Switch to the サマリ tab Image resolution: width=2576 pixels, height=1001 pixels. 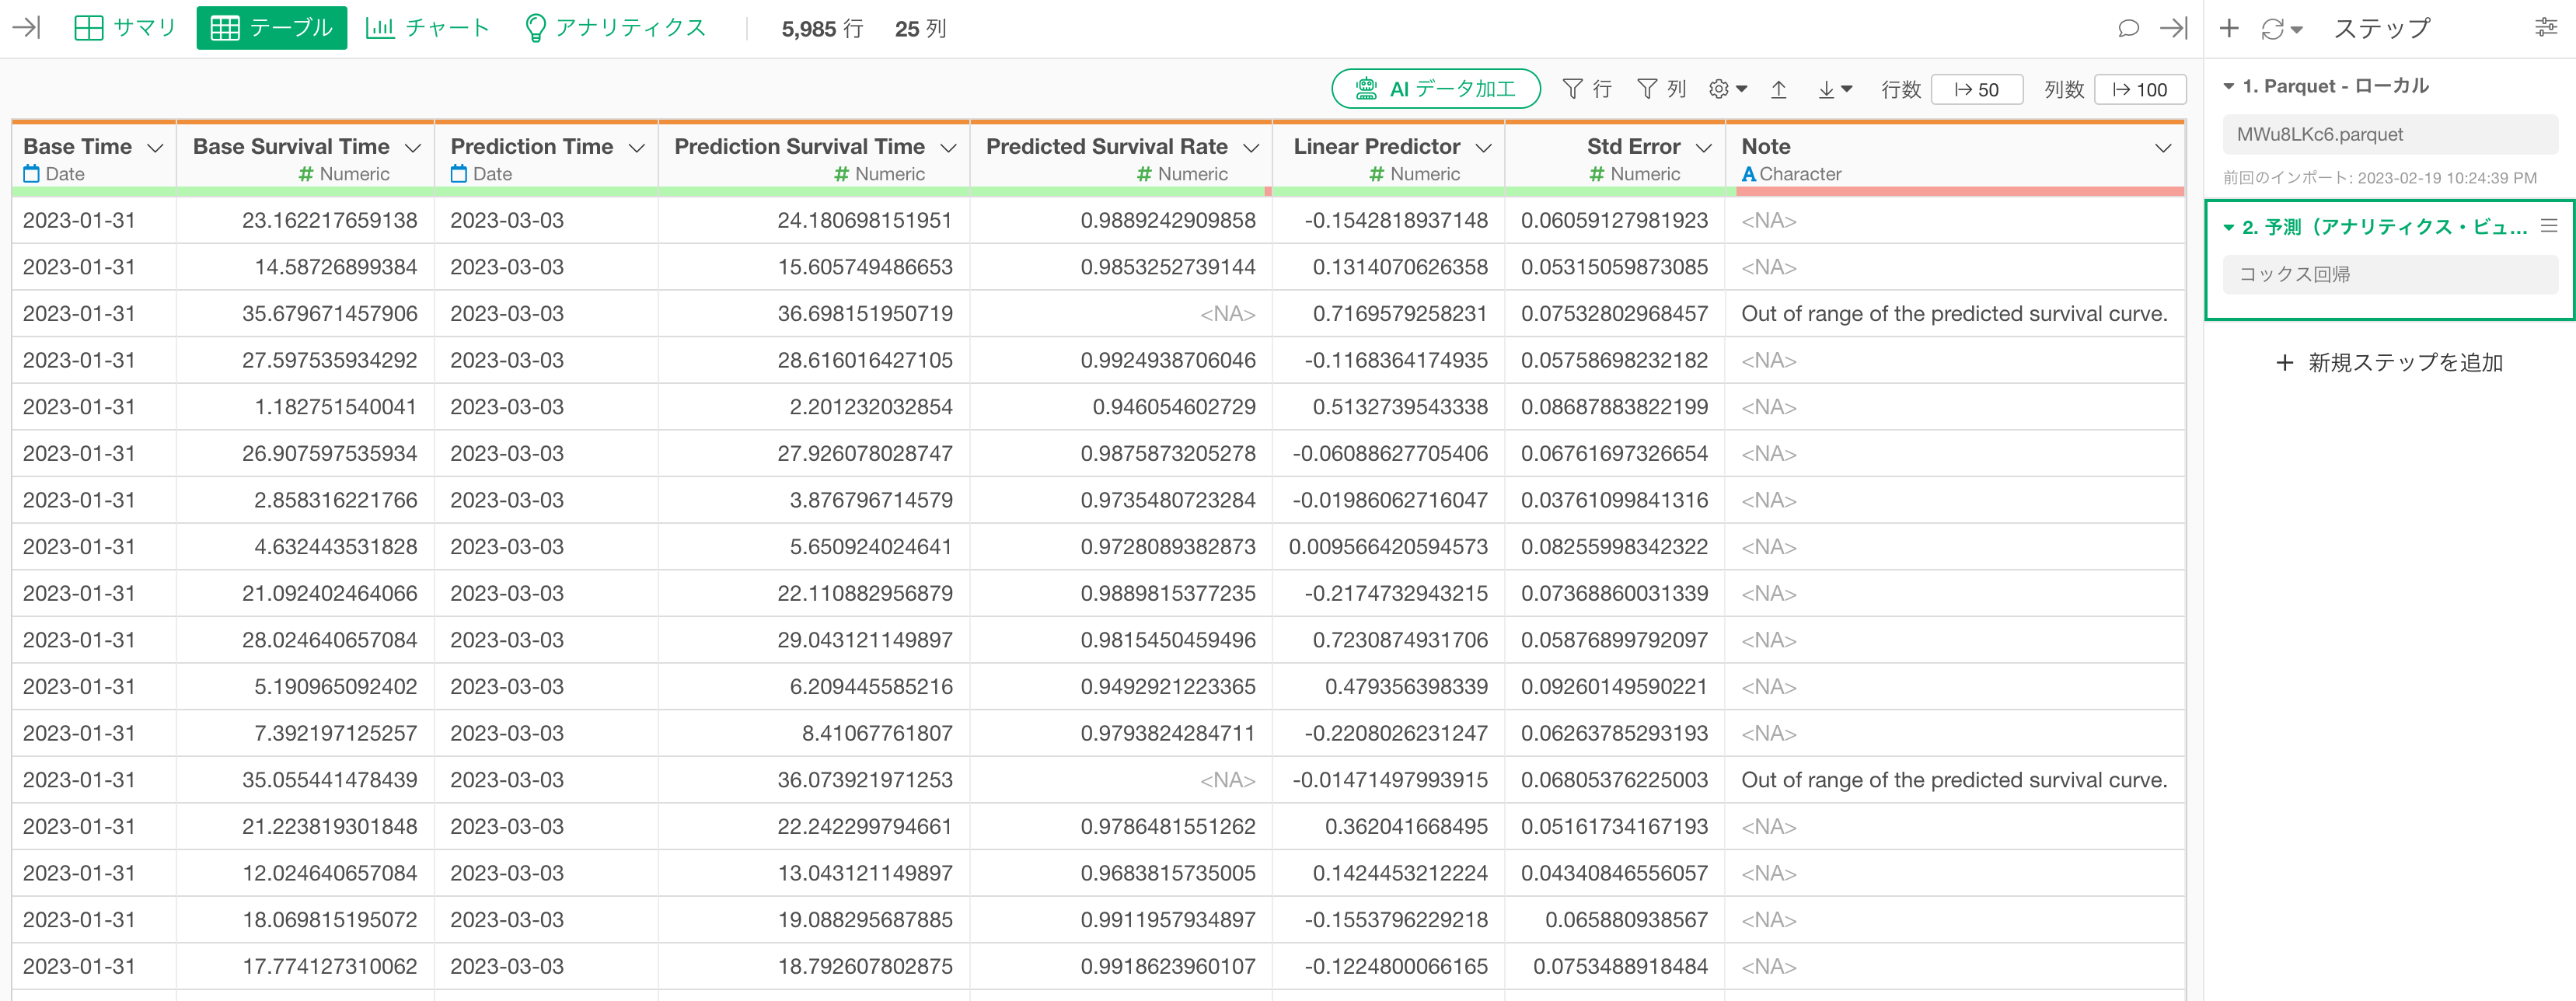126,28
